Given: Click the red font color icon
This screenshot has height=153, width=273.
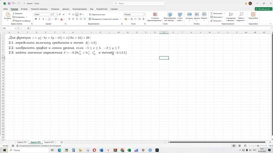Looking at the screenshot, I should point(61,19).
